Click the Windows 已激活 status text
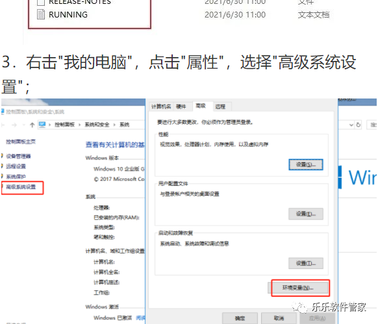 113,318
